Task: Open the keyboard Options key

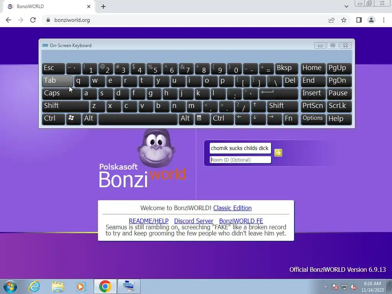Action: 313,119
